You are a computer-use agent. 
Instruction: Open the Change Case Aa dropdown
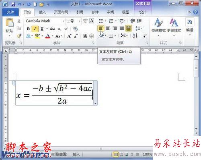point(59,36)
